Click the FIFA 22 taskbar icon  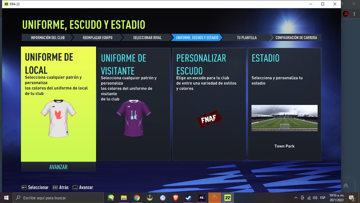(227, 198)
